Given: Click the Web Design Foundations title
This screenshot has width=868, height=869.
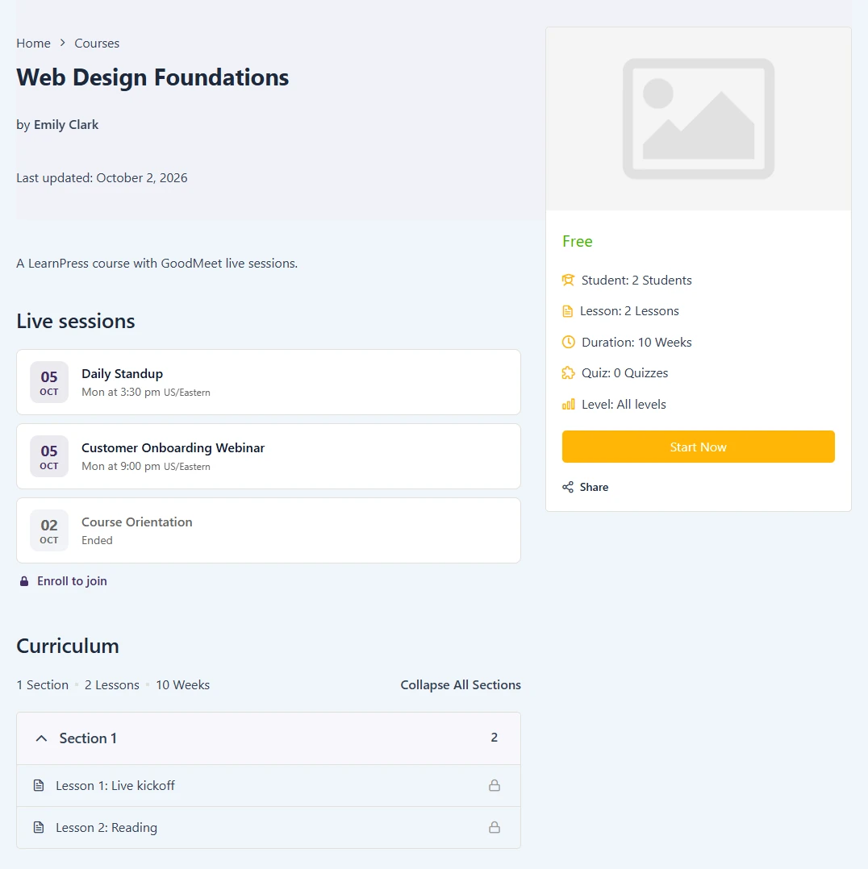Looking at the screenshot, I should click(x=152, y=77).
